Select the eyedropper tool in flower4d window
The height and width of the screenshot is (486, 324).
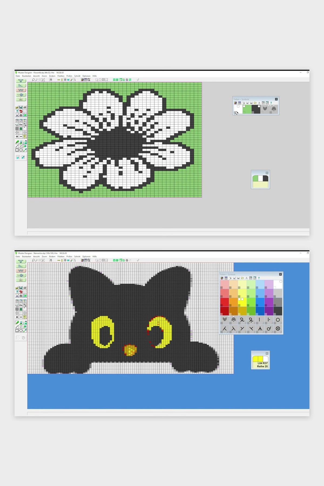click(25, 150)
